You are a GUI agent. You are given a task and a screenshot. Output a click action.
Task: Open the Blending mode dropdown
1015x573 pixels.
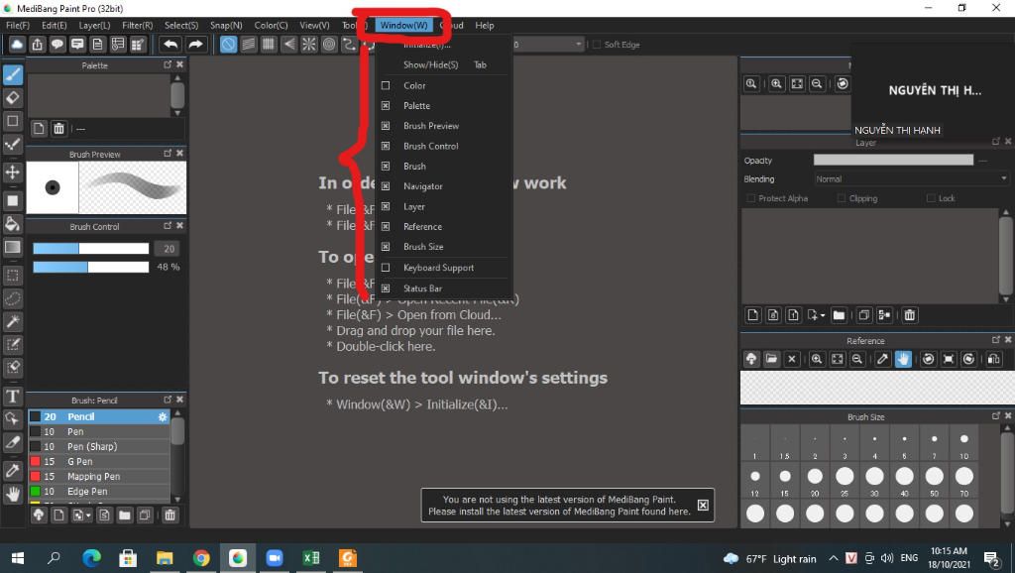[x=911, y=178]
